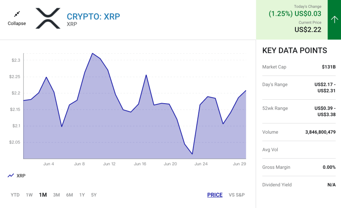Open the CRYPTO: XRP title link

pos(93,17)
